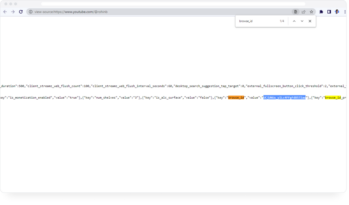Go back to the previous page
This screenshot has width=349, height=205.
(5, 12)
